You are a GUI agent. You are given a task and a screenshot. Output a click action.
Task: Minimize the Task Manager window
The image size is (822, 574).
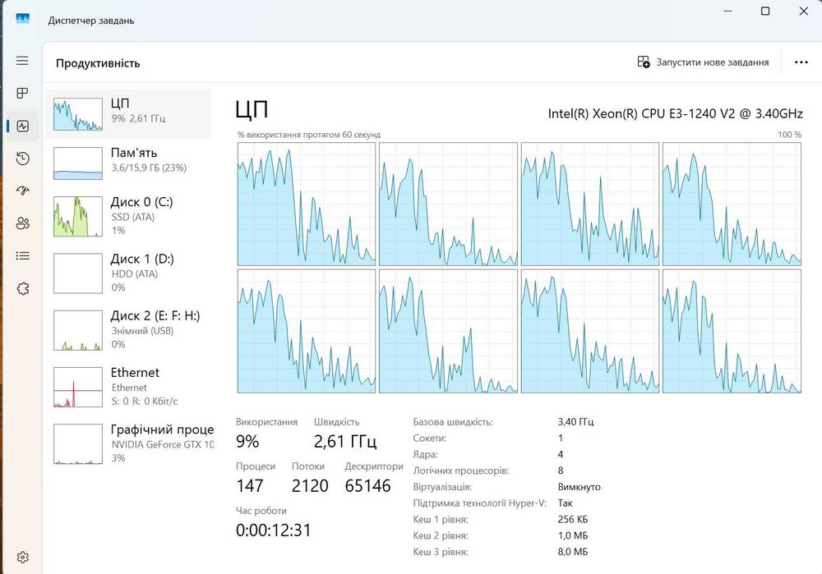click(x=727, y=11)
